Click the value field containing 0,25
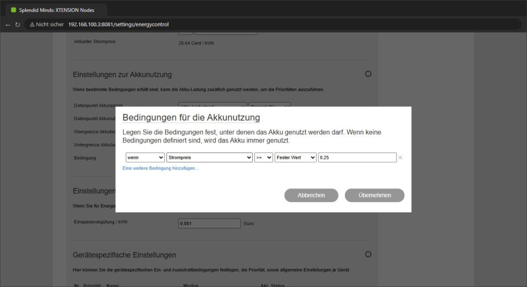Viewport: 527px width, 287px height. 357,158
